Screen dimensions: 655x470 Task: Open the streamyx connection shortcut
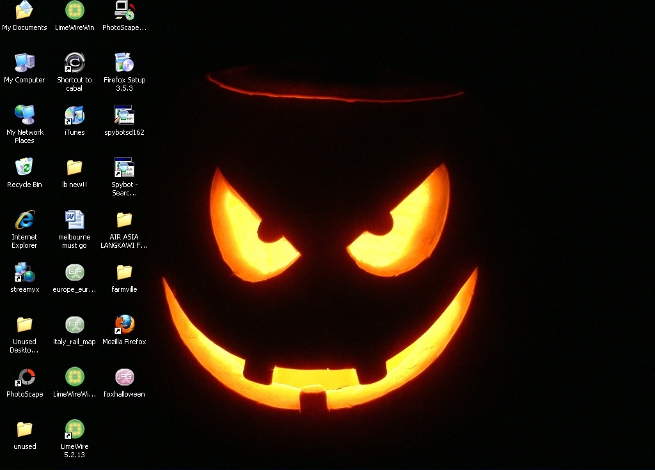pos(24,273)
